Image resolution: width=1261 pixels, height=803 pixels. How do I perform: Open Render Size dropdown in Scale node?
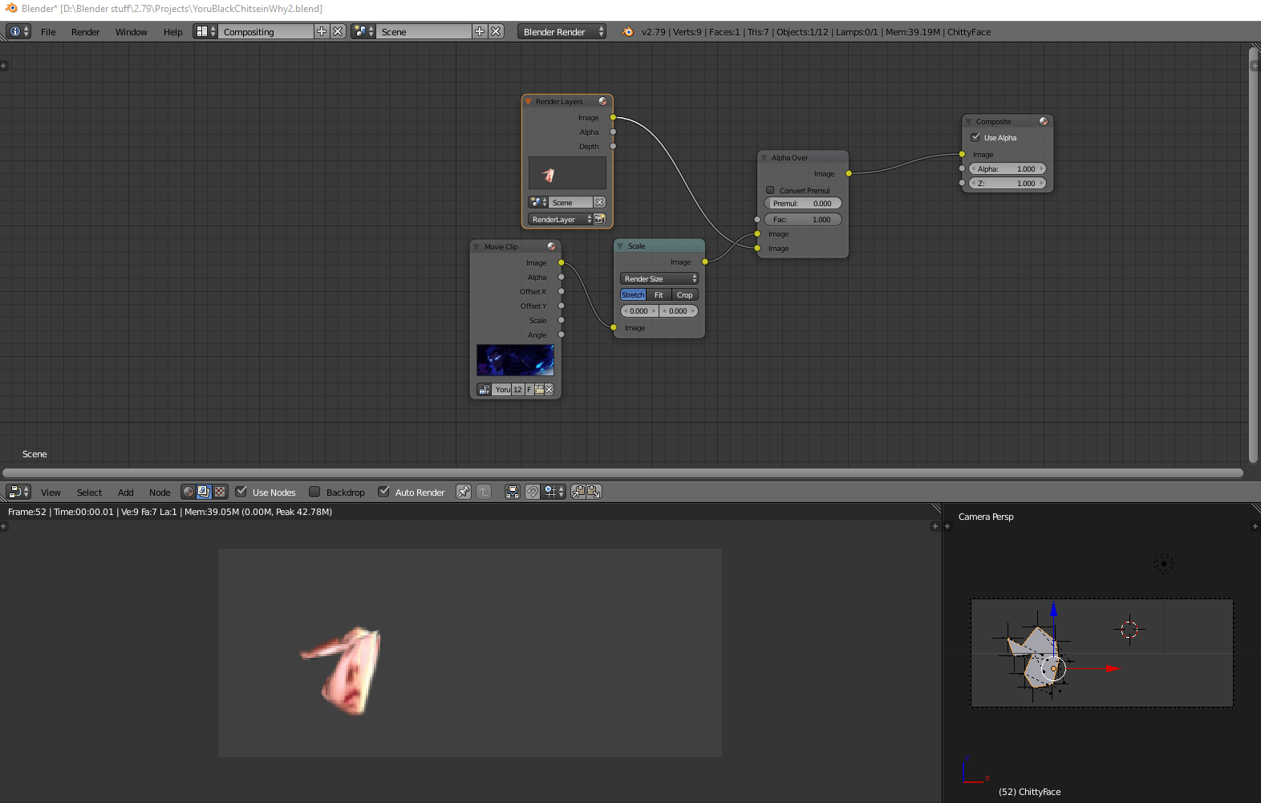point(659,279)
